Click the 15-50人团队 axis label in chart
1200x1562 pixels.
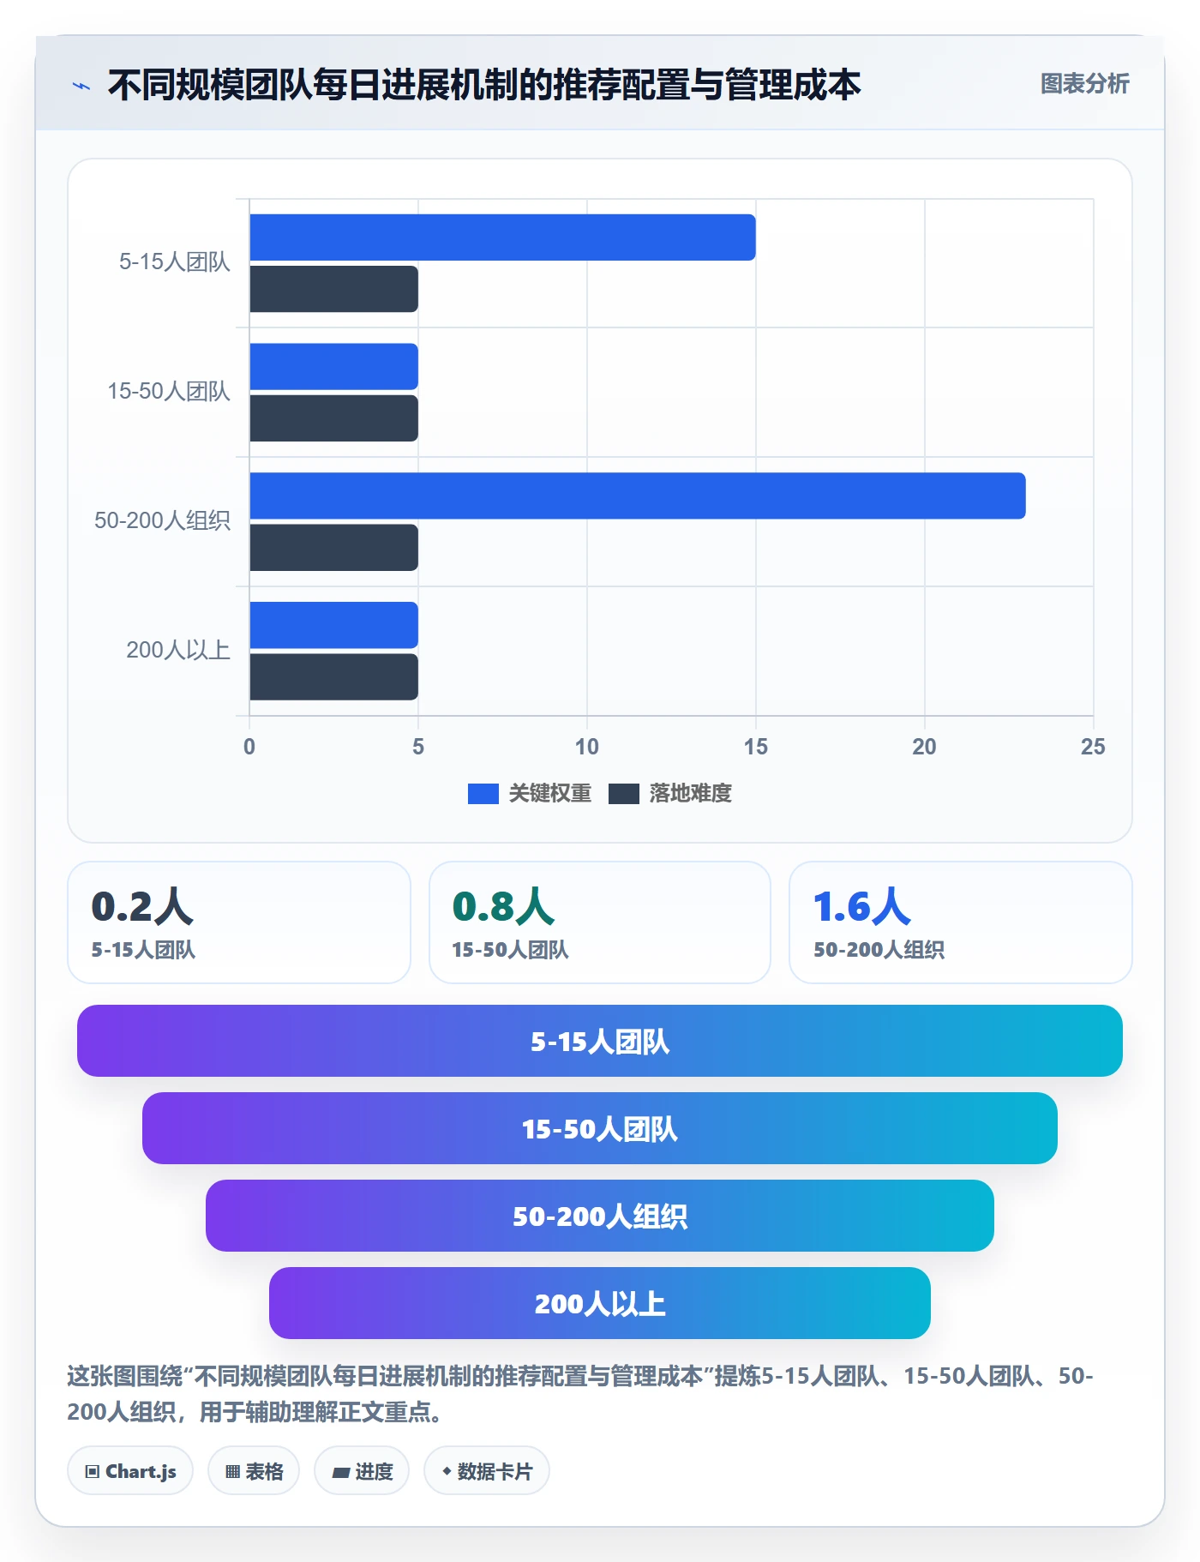point(169,392)
